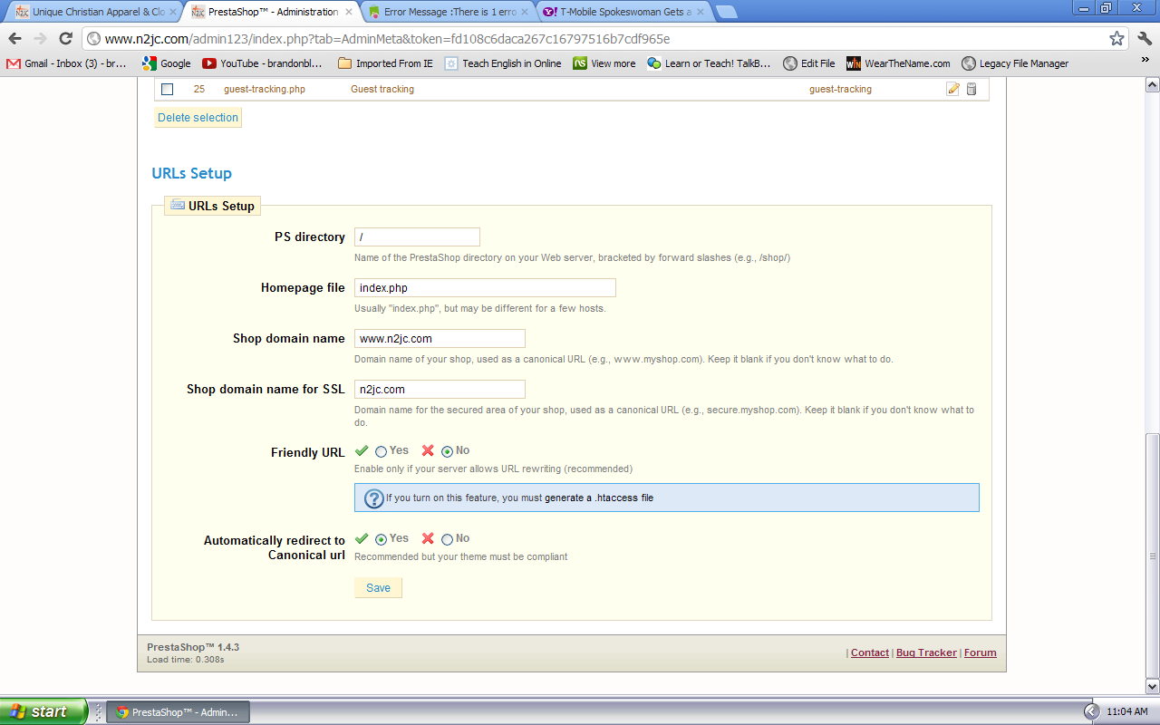
Task: Click the ID 25 cell
Action: [x=199, y=90]
